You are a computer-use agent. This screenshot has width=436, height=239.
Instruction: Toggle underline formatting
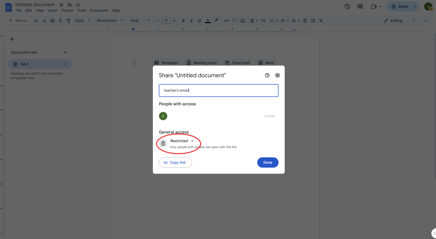pyautogui.click(x=199, y=20)
